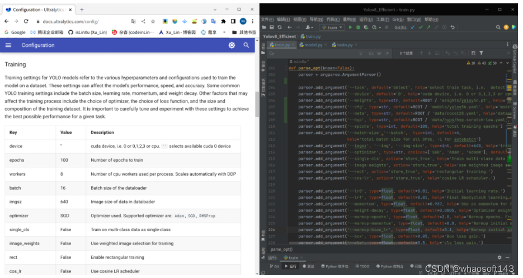Show more bookmarks overflow chevron
Image resolution: width=523 pixels, height=278 pixels.
[x=224, y=32]
